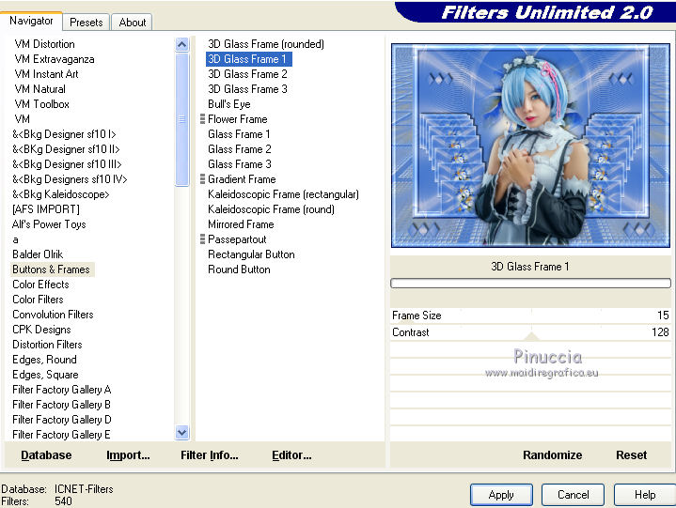Open Help for Filters Unlimited
The height and width of the screenshot is (508, 676).
point(645,495)
